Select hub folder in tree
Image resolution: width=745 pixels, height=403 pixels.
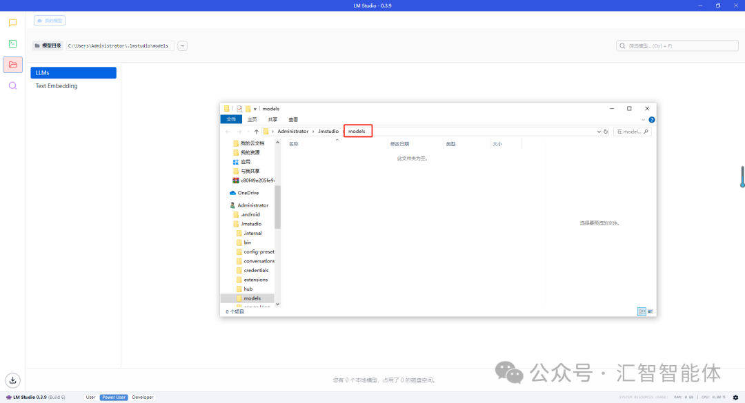click(x=244, y=289)
